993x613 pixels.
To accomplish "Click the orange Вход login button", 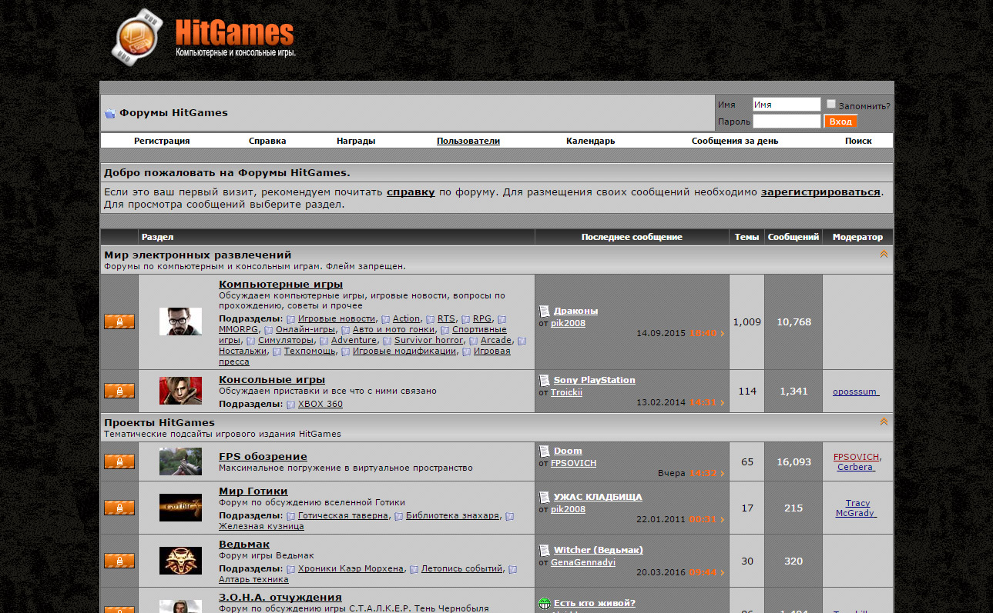I will point(840,122).
